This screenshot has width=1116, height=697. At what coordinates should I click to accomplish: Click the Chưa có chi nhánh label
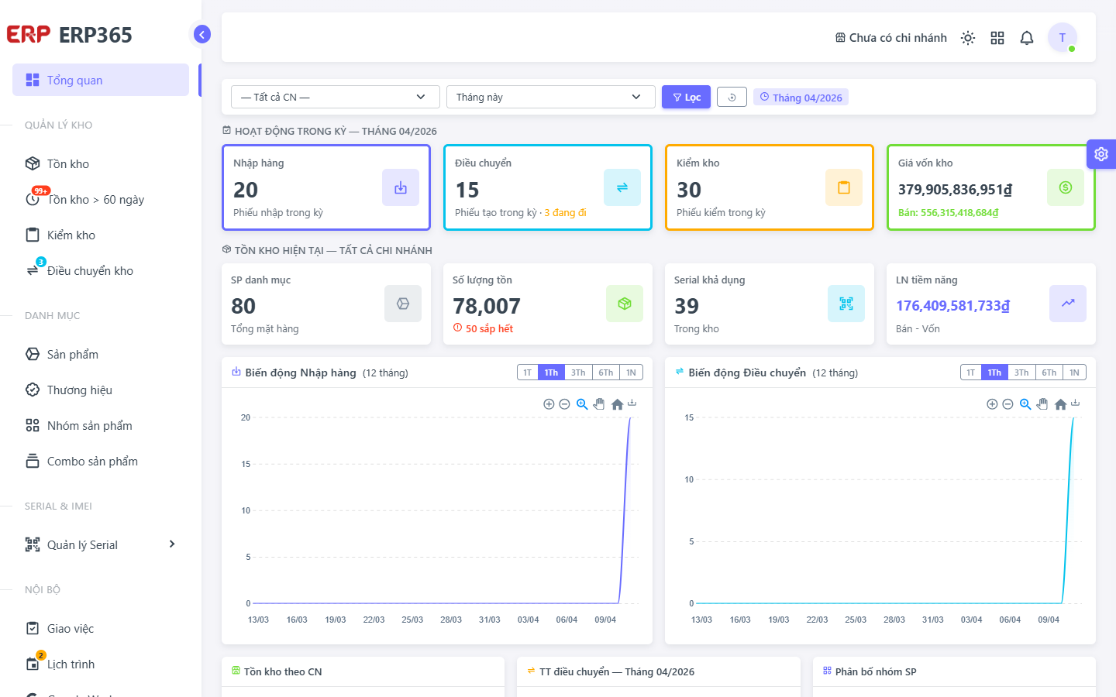click(897, 37)
